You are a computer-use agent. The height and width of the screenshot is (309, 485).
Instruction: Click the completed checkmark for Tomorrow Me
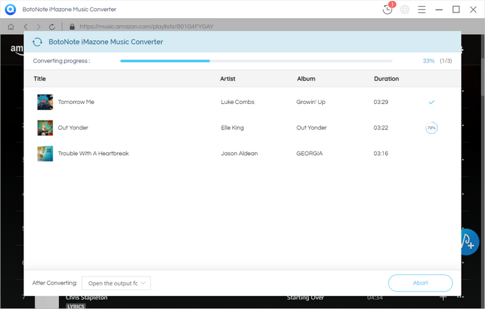432,102
